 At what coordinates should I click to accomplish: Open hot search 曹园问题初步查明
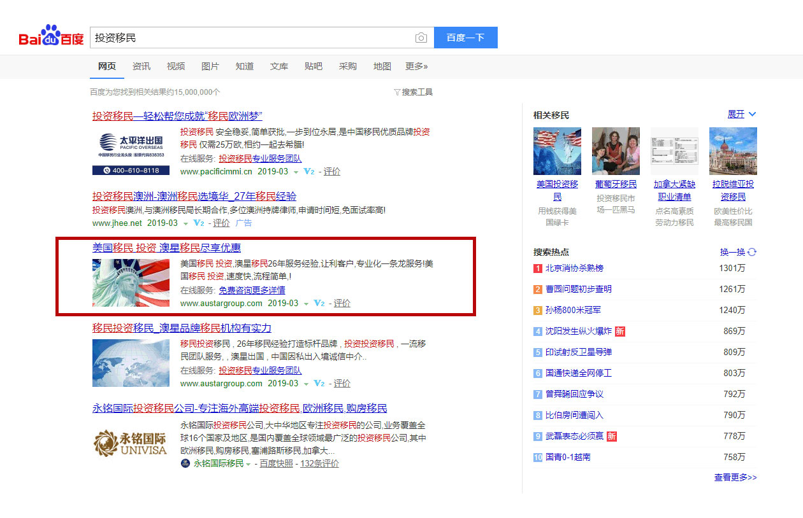click(579, 289)
